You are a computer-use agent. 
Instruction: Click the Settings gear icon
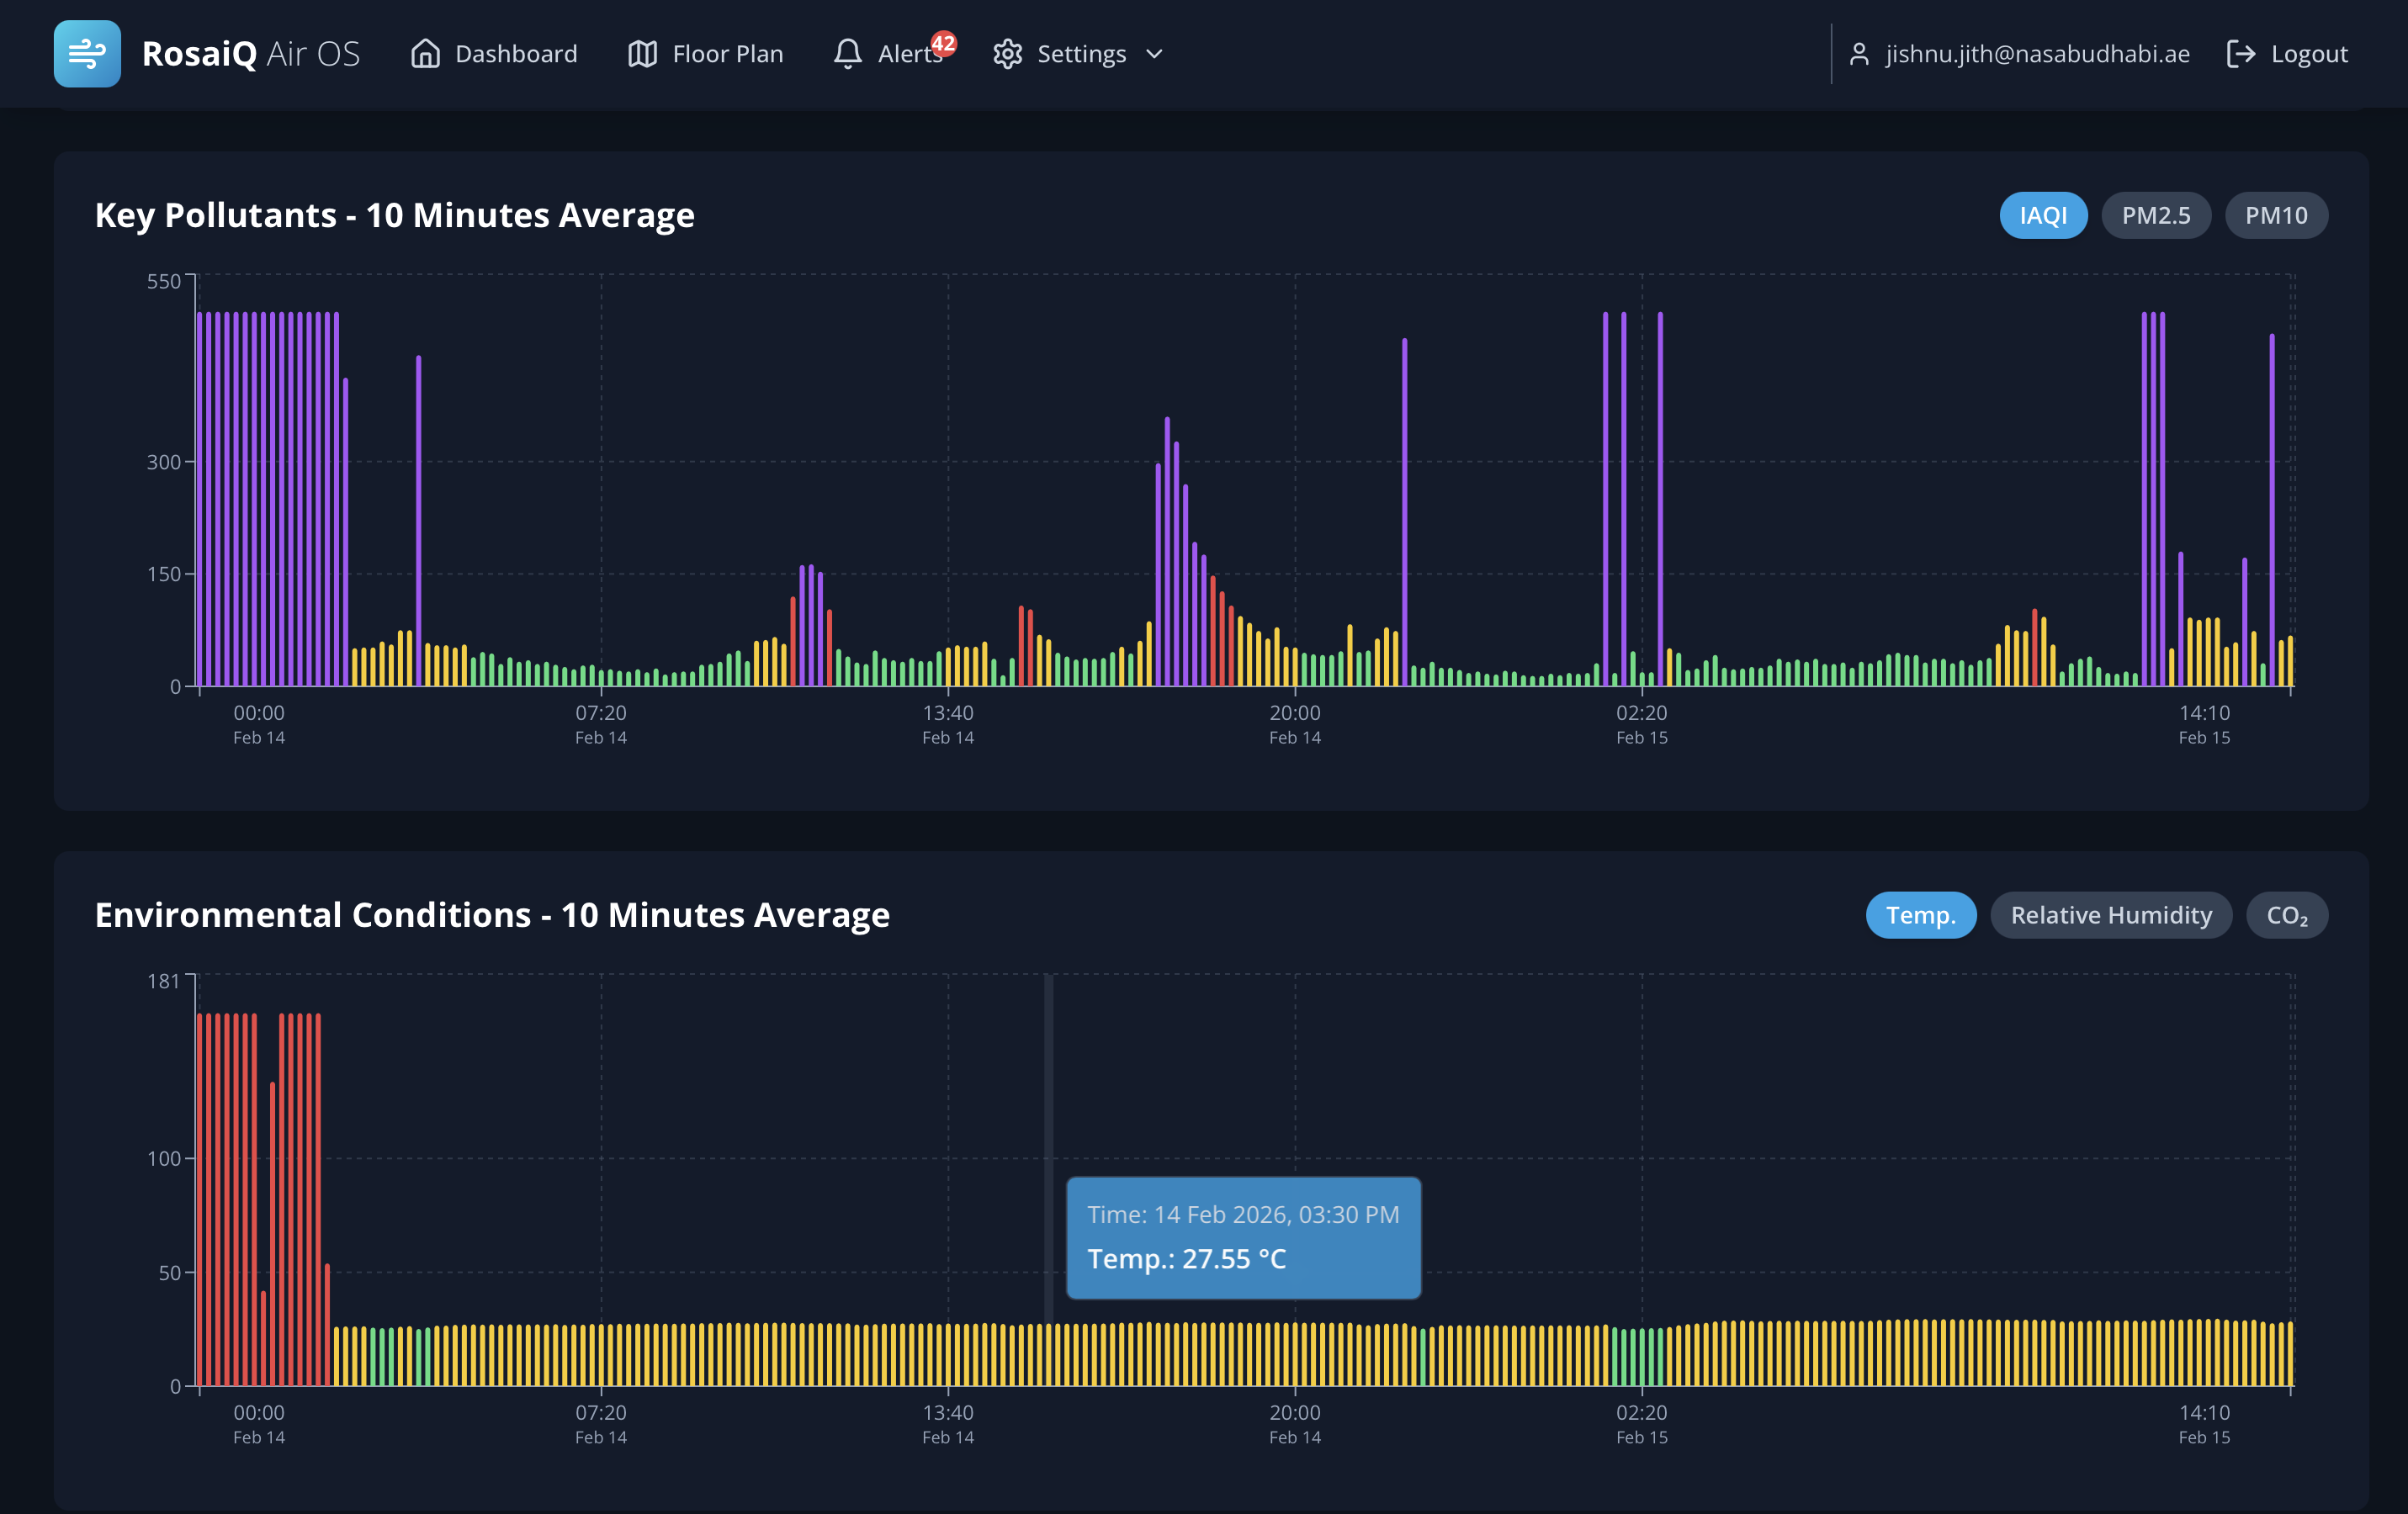pyautogui.click(x=1008, y=54)
